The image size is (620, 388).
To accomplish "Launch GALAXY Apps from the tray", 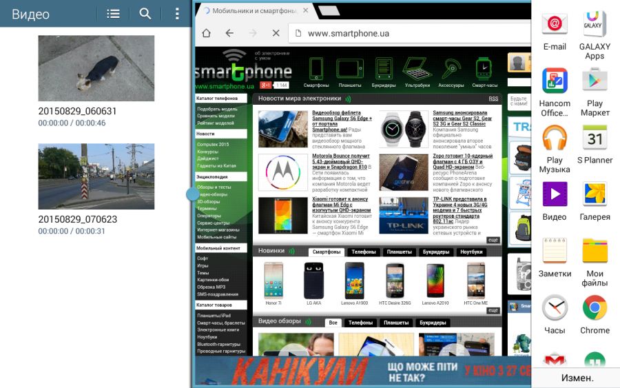I will pyautogui.click(x=595, y=25).
